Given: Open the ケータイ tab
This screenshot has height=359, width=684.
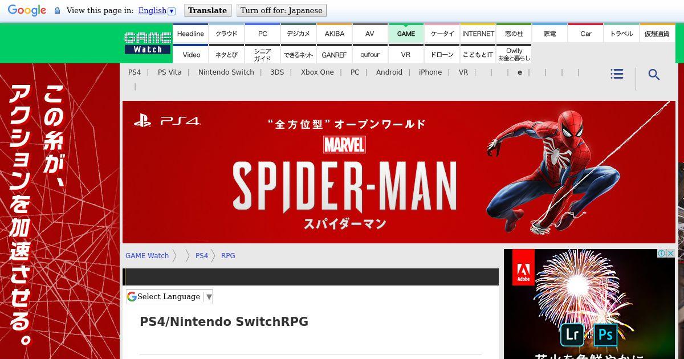Looking at the screenshot, I should (x=442, y=34).
